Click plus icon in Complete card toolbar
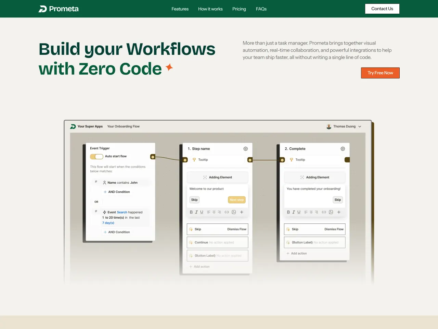The image size is (438, 329). coord(339,212)
